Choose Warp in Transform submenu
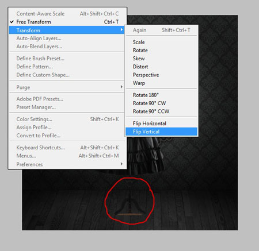The width and height of the screenshot is (259, 251). click(161, 83)
